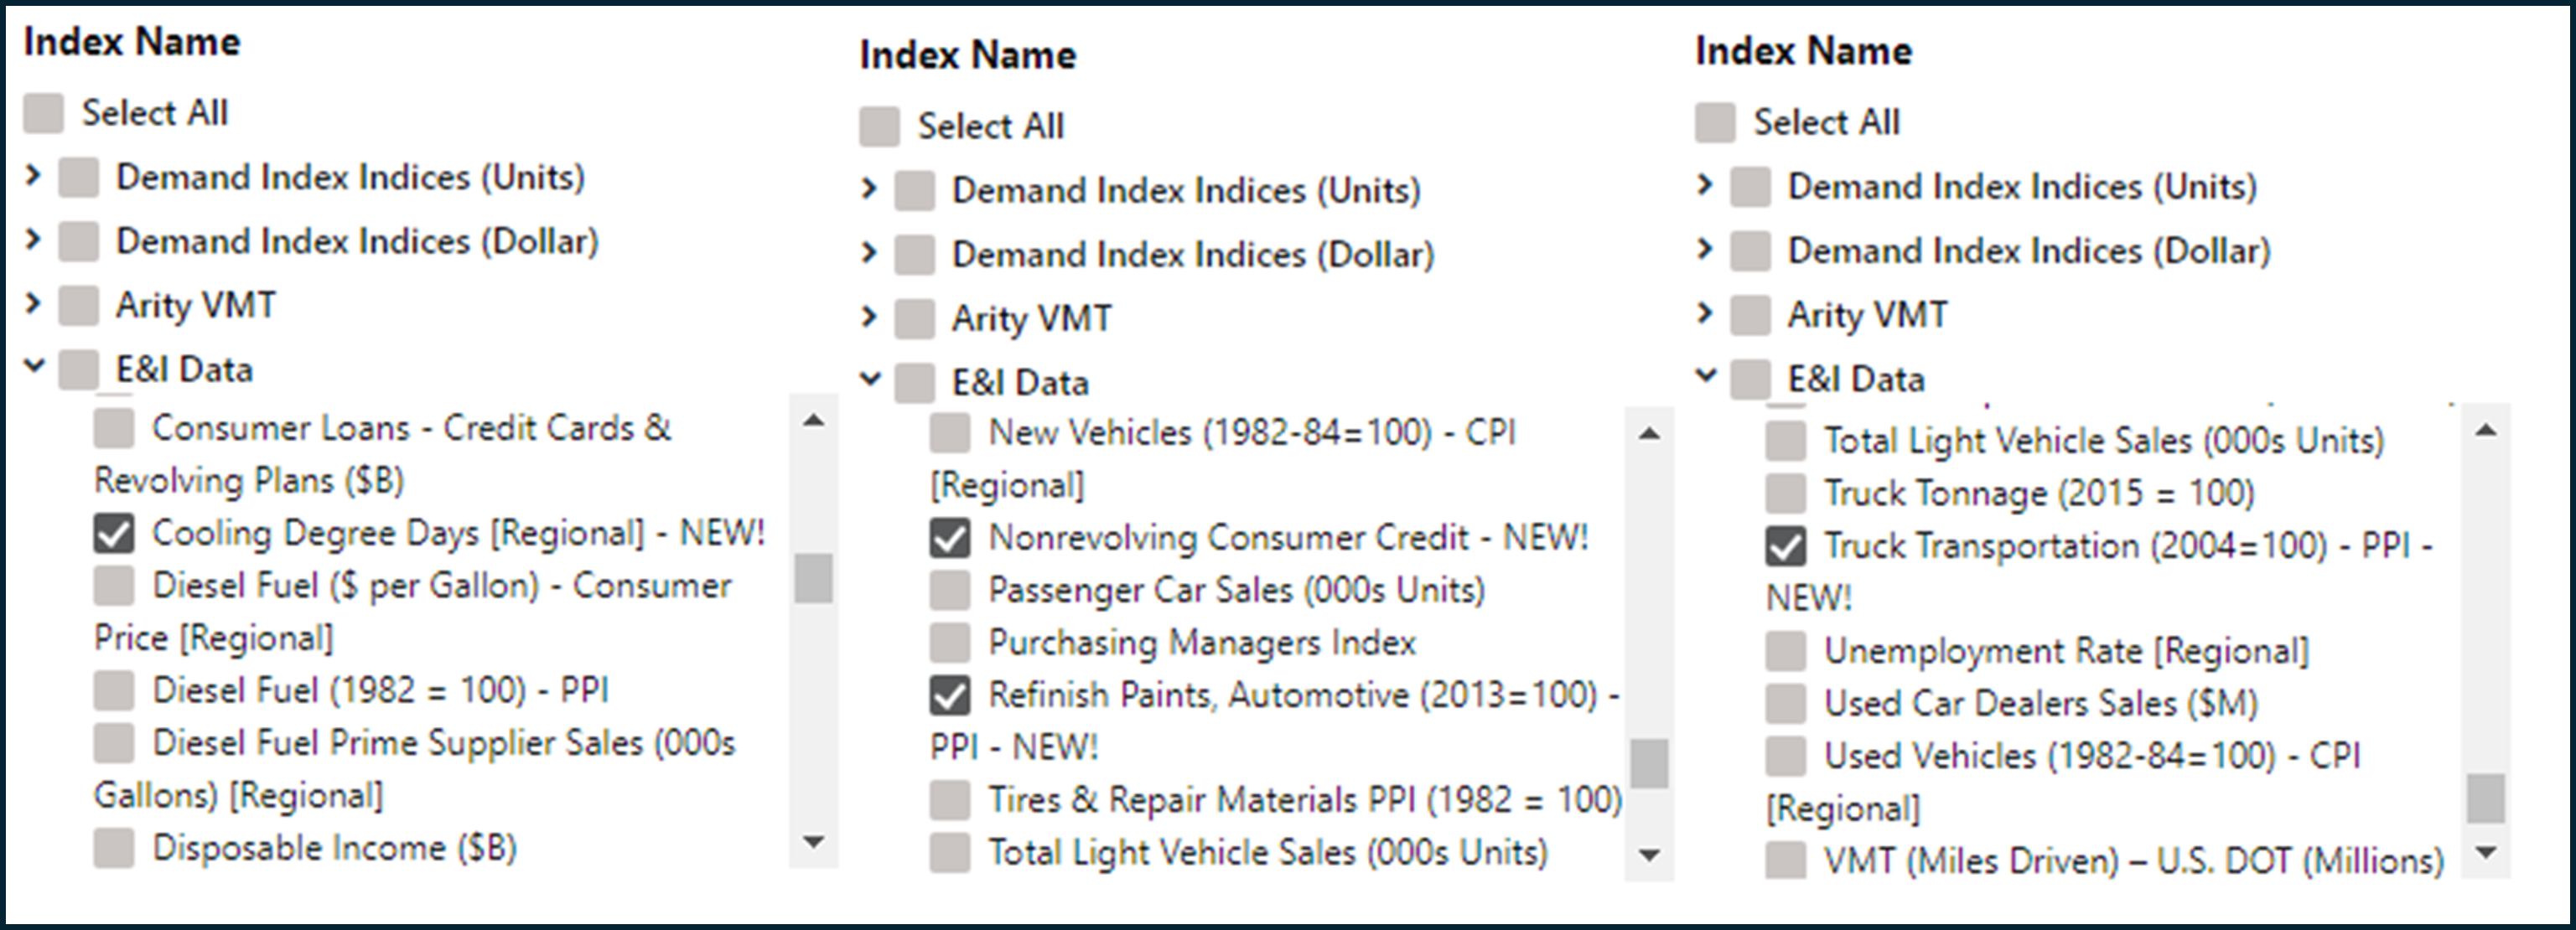Image resolution: width=2576 pixels, height=930 pixels.
Task: Expand Demand Index Indices (Units) in left panel
Action: 33,176
